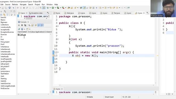The width and height of the screenshot is (176, 99).
Task: Click the Open Console new icon
Action: [x=27, y=29]
